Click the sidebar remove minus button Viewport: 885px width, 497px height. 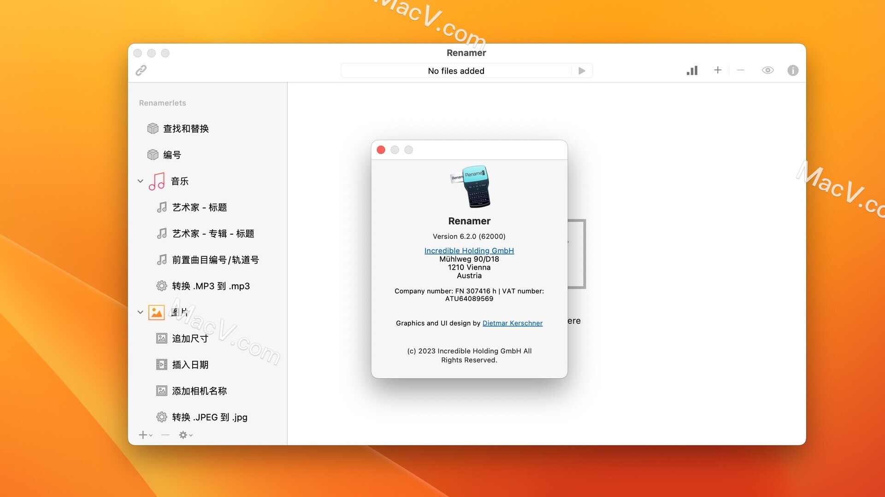click(x=165, y=435)
